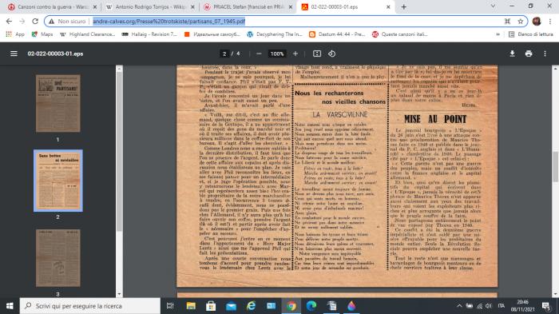
Task: Print the PDF document
Action: pos(529,54)
